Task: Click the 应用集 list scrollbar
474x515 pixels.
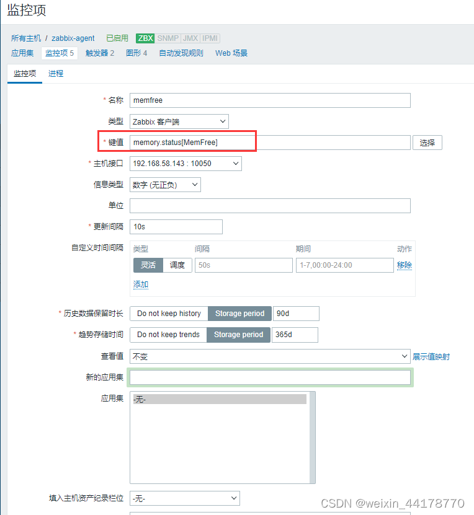Action: 312,438
